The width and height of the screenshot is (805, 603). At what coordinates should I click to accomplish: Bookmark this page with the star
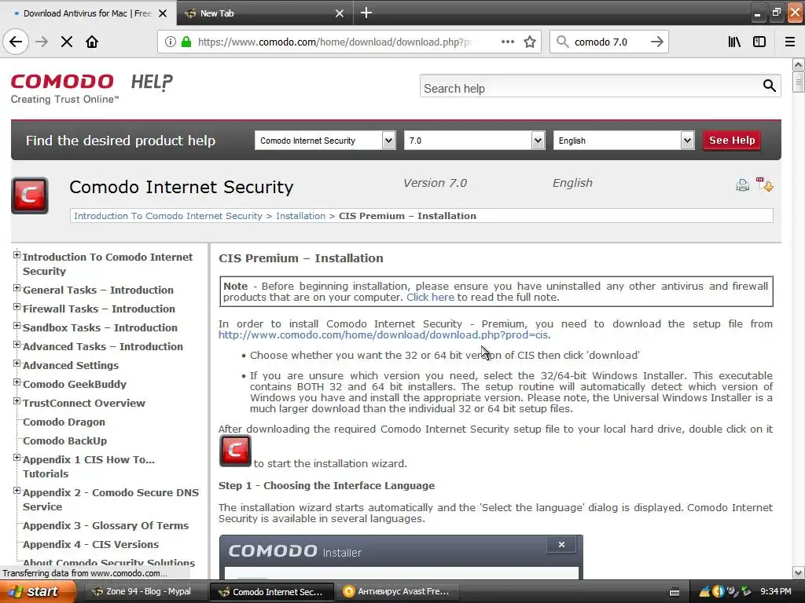(x=530, y=42)
